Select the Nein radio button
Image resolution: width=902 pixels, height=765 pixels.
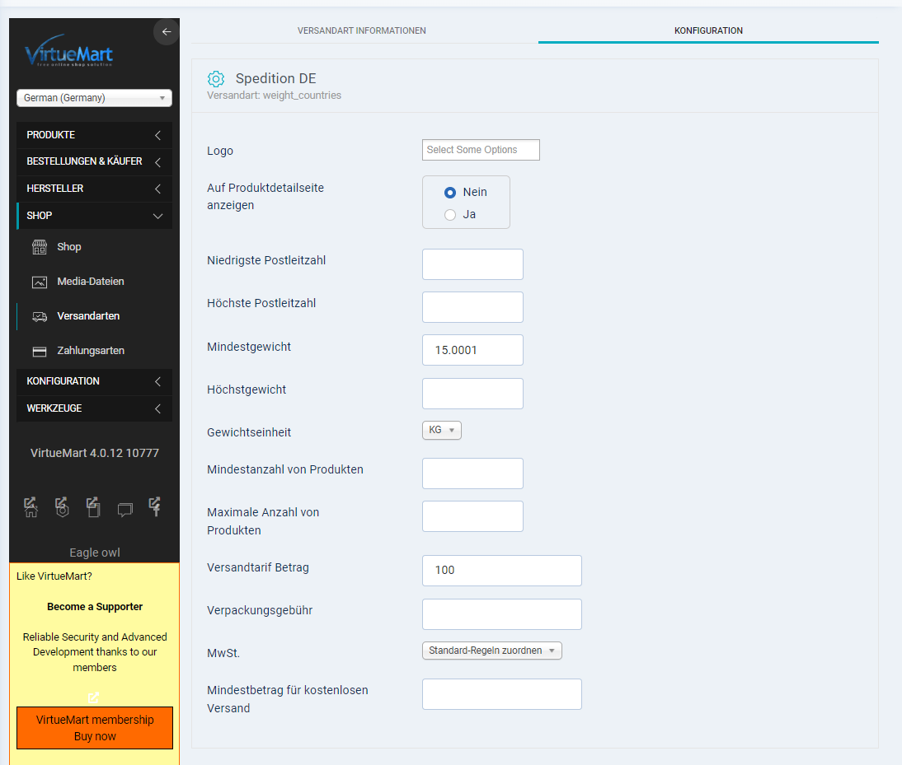click(x=450, y=192)
